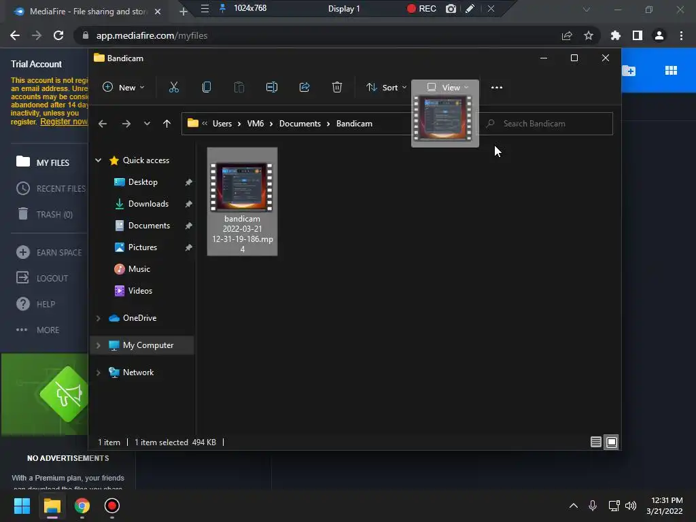This screenshot has height=522, width=696.
Task: Open recent locations chevron in Explorer
Action: pyautogui.click(x=147, y=124)
